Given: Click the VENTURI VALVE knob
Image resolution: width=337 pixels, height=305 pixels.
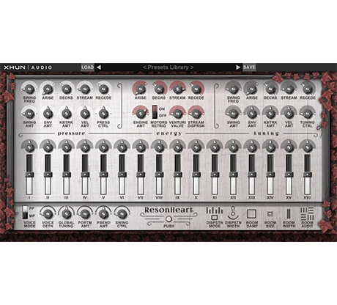Looking at the screenshot, I should click(177, 113).
